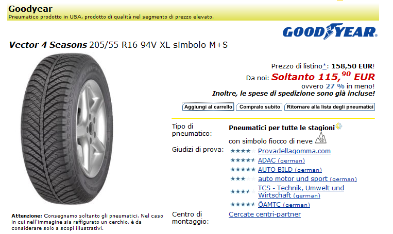Click the AUTO BILD five-star rating
Viewport: 393px width, 234px height.
click(243, 169)
